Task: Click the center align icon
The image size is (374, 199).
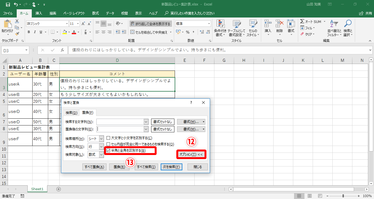Action: click(103, 32)
